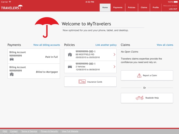Click the 99 WESTFIELD RD address text

tap(85, 54)
